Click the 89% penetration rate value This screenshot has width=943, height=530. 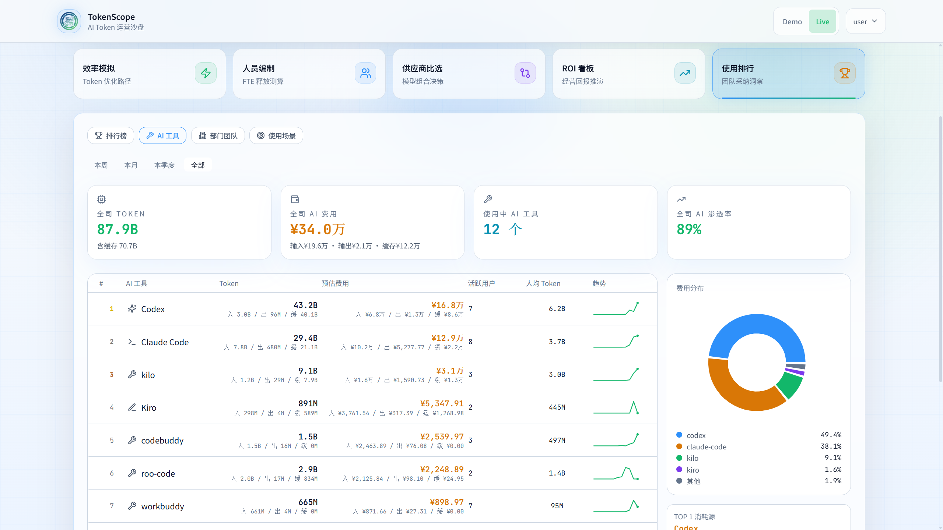coord(689,229)
